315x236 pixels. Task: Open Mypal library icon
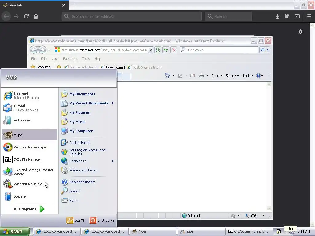(x=287, y=16)
